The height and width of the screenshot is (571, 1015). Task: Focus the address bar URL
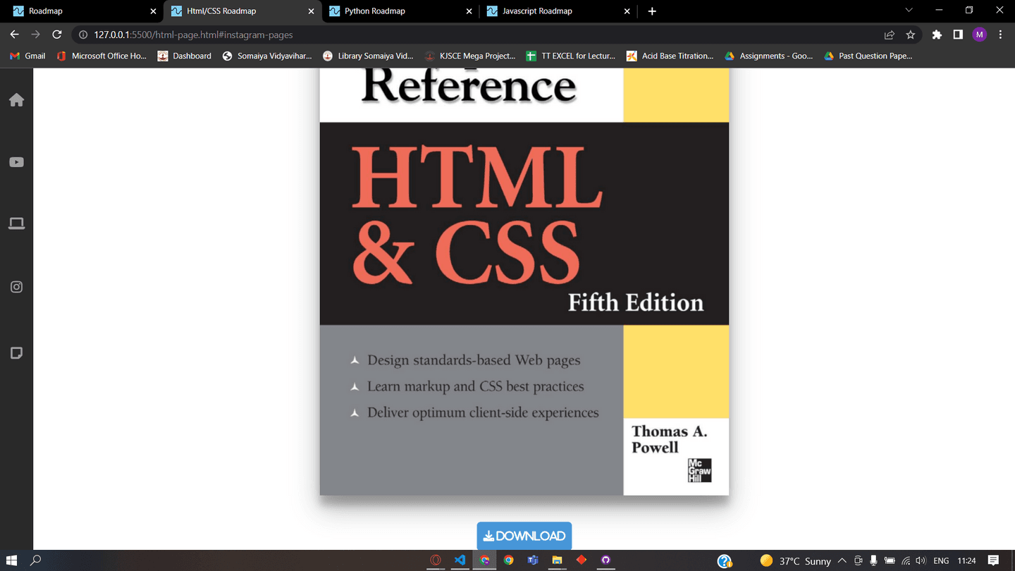(193, 35)
